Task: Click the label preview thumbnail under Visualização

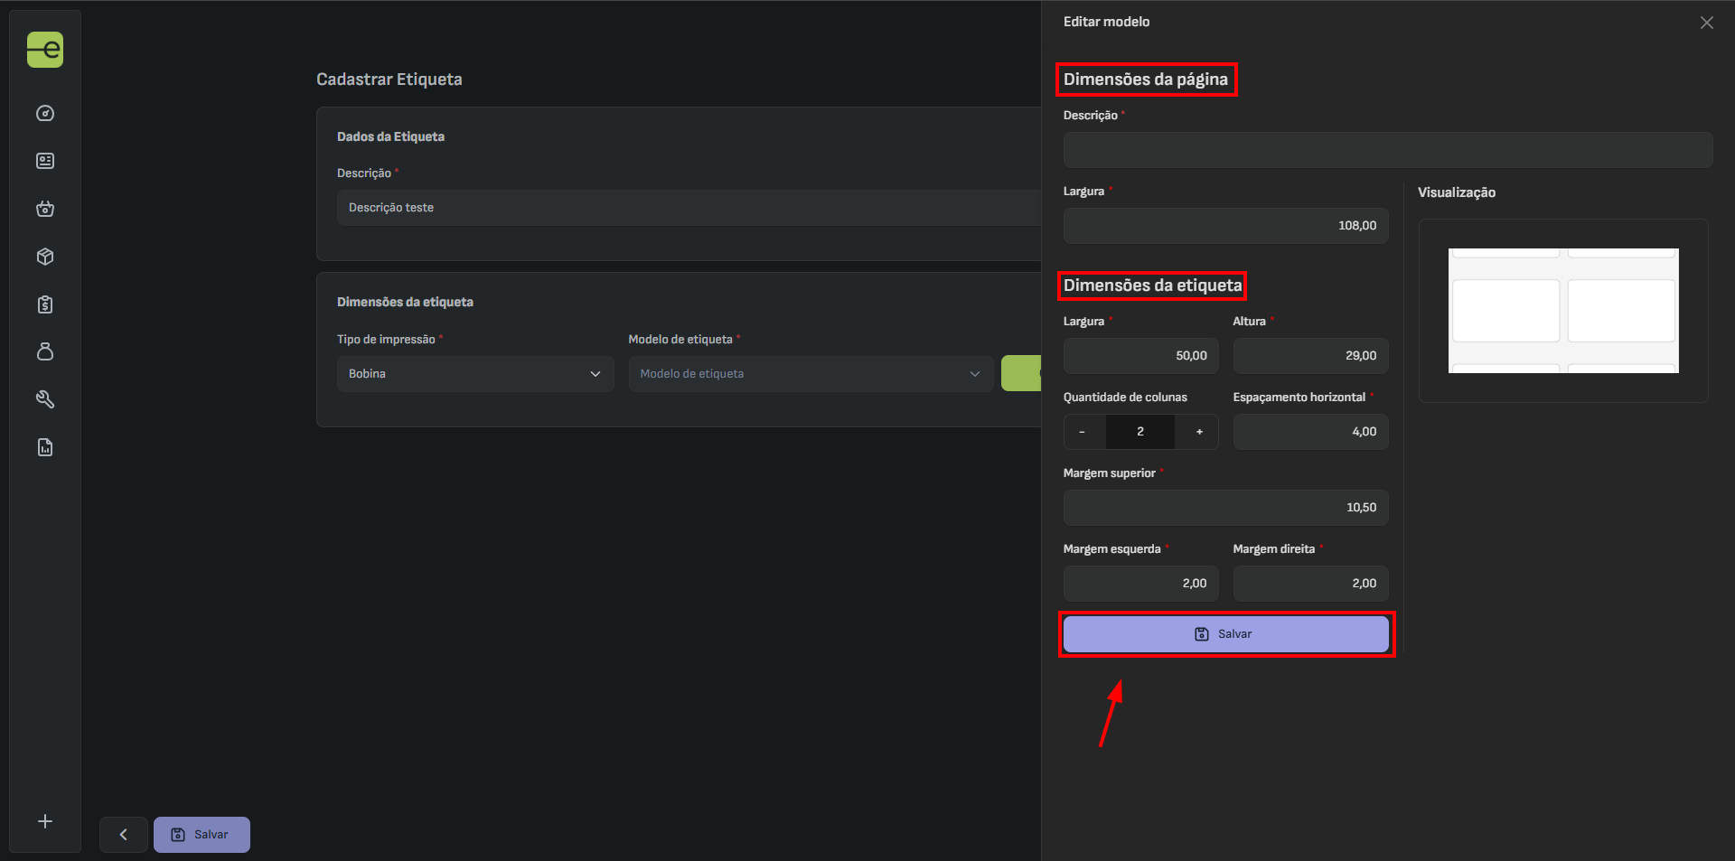Action: pos(1563,311)
